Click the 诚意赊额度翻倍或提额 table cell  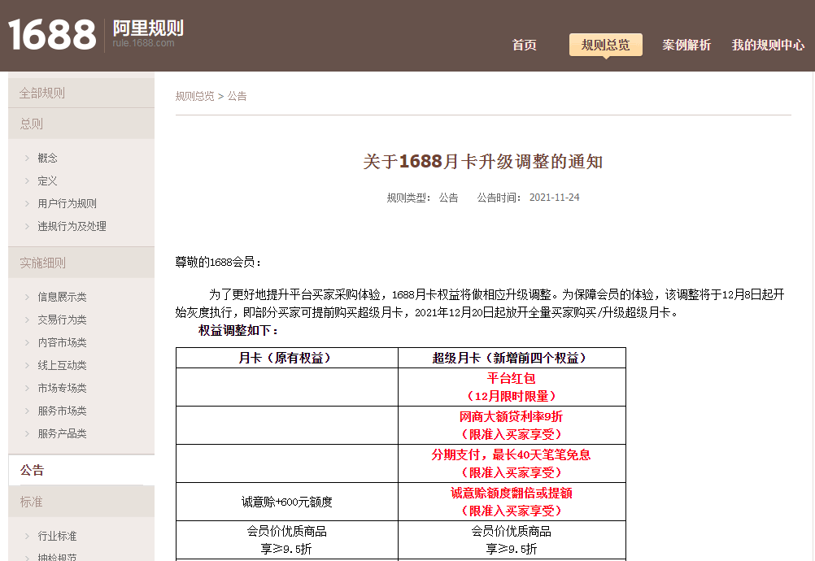[x=512, y=502]
